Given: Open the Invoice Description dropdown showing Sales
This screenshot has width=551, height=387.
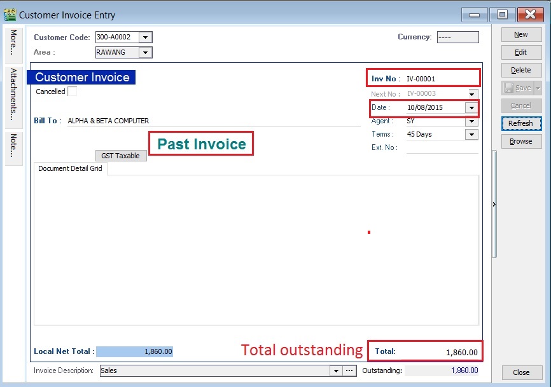Looking at the screenshot, I should coord(336,370).
